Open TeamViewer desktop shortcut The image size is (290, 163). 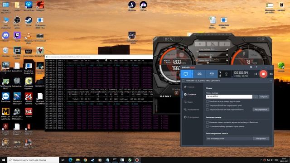tap(5, 98)
